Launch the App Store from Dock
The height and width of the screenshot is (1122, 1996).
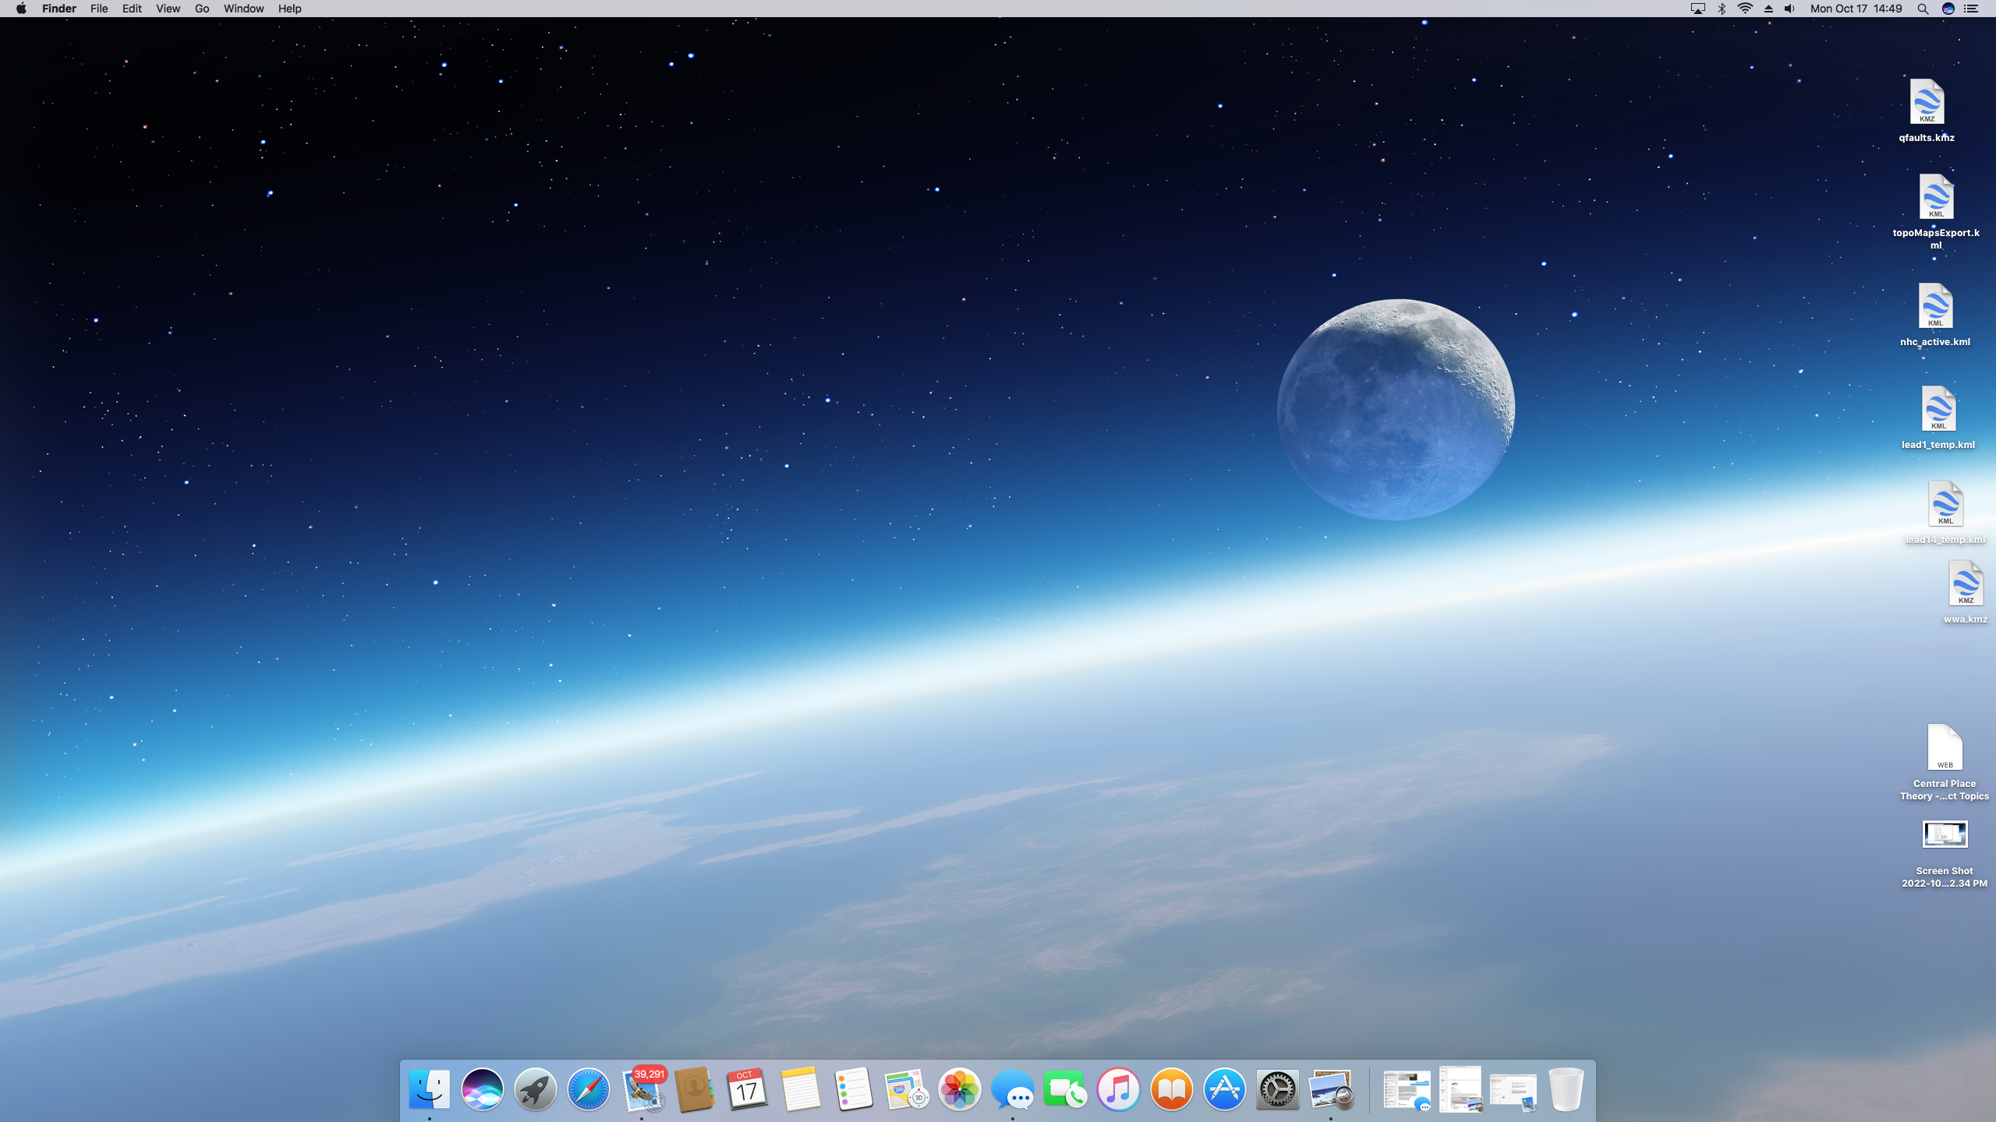1224,1089
